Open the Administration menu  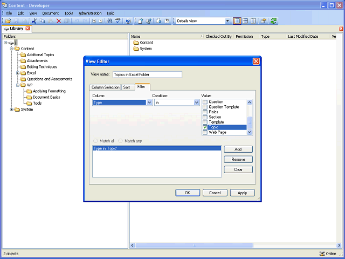pyautogui.click(x=90, y=13)
